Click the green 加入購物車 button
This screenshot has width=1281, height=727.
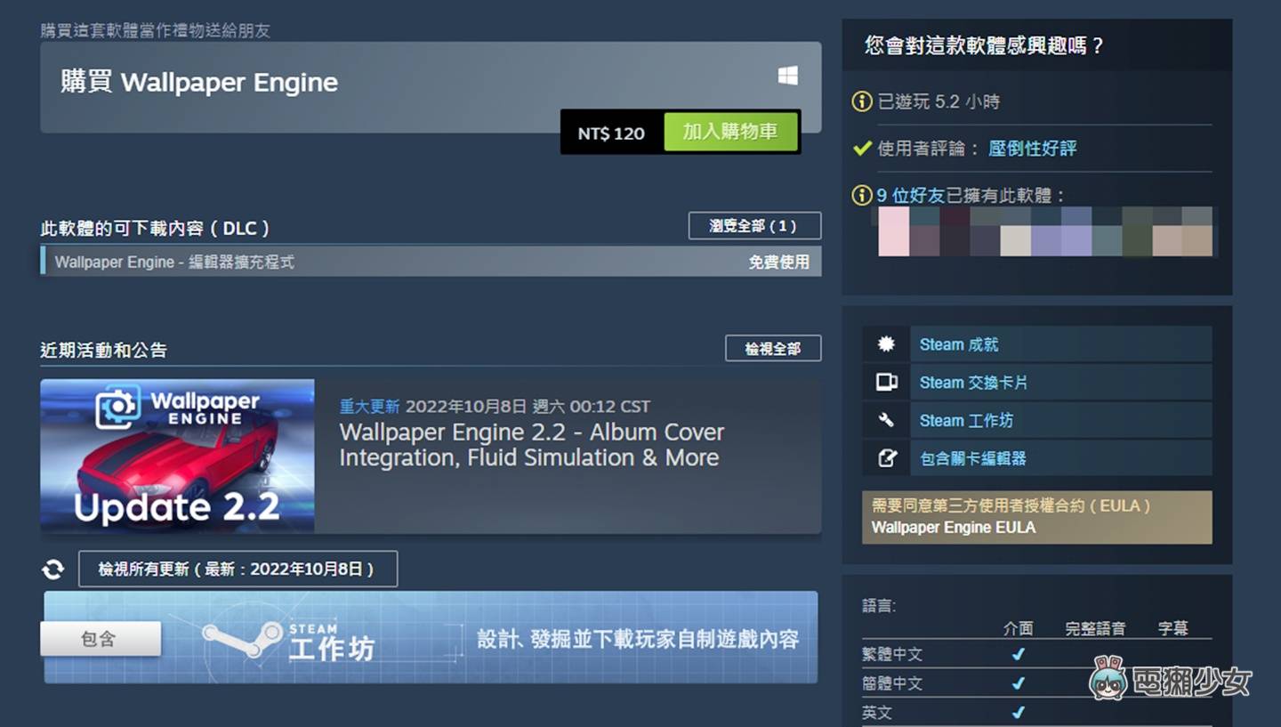[731, 132]
